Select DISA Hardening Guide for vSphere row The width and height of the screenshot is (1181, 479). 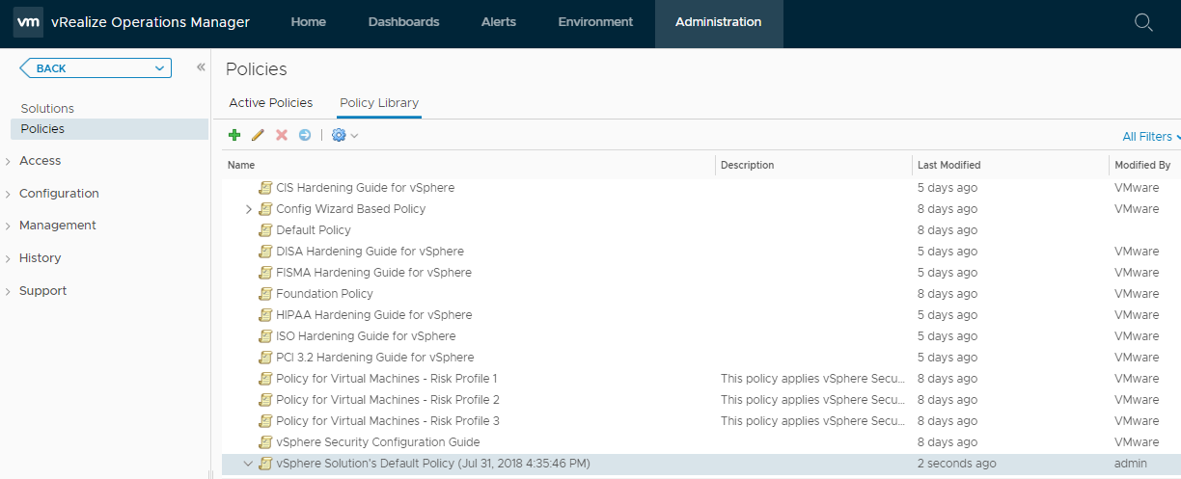701,252
